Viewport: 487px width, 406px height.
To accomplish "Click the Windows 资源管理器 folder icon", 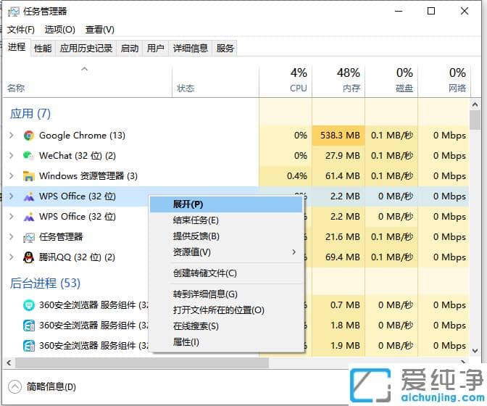I will point(29,176).
